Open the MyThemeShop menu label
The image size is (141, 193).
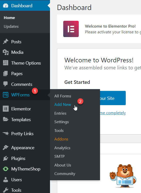(x=26, y=169)
